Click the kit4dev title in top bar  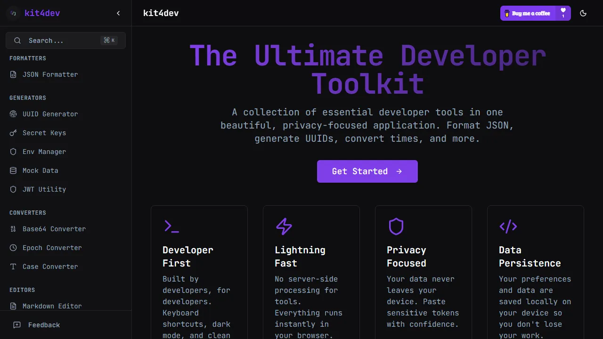click(x=161, y=13)
